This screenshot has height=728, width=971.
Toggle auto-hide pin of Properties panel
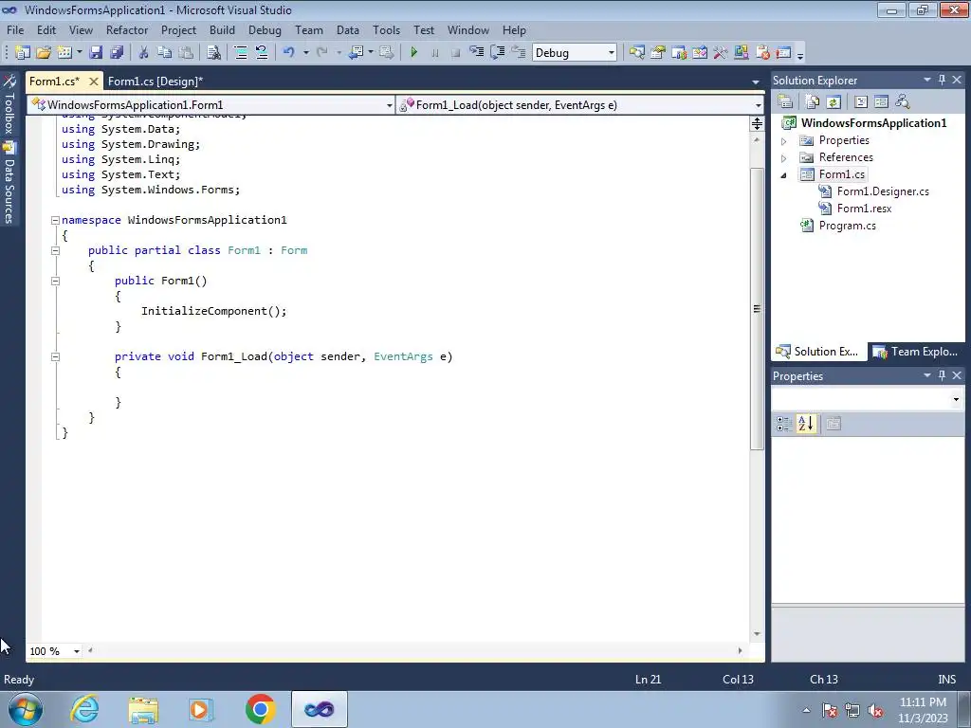click(942, 375)
